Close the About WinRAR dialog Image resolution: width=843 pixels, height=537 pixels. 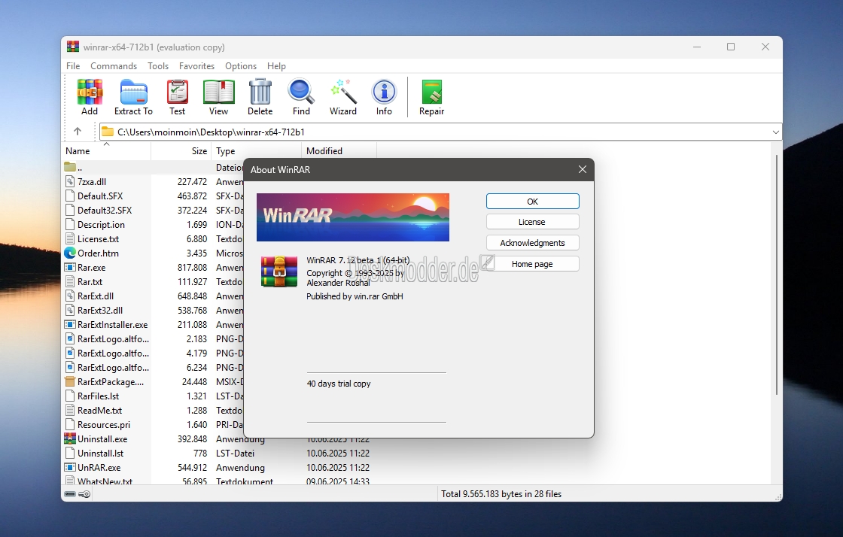point(583,169)
